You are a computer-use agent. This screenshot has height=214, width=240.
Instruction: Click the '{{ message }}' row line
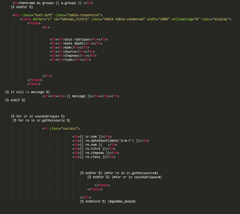(x=81, y=96)
